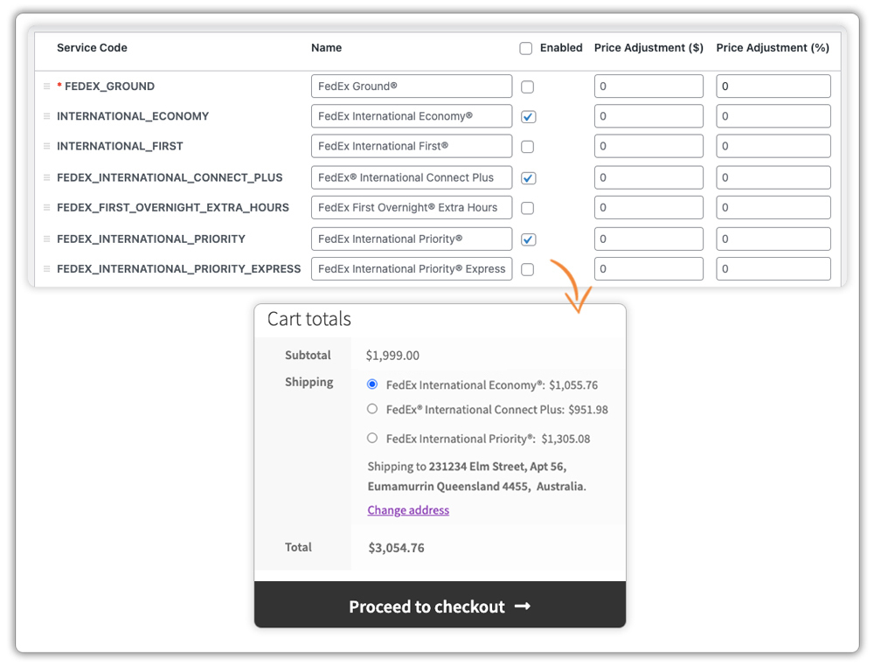
Task: Focus percent adjustment field for INTERNATIONAL_ECONOMY
Action: [x=773, y=116]
